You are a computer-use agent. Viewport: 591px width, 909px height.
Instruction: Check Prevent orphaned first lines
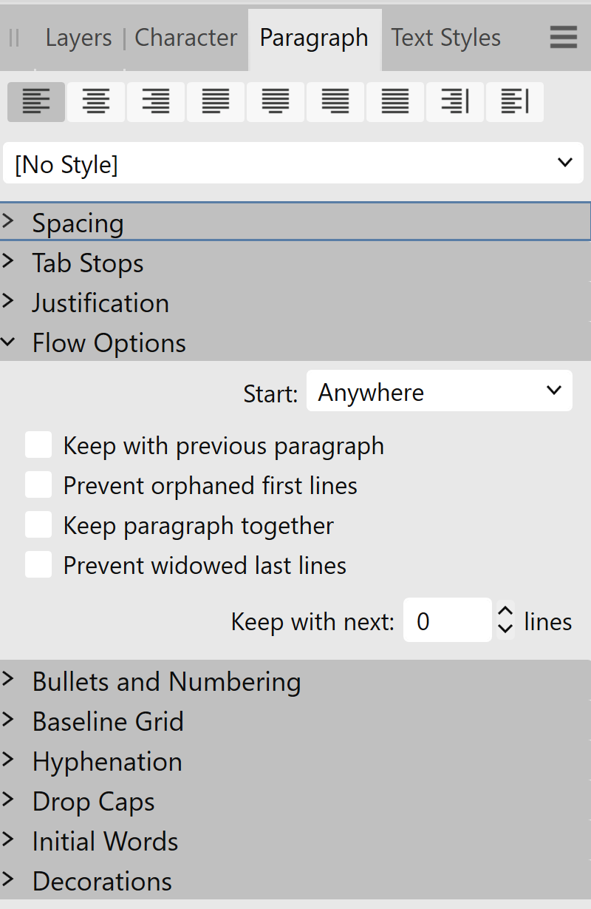[38, 484]
